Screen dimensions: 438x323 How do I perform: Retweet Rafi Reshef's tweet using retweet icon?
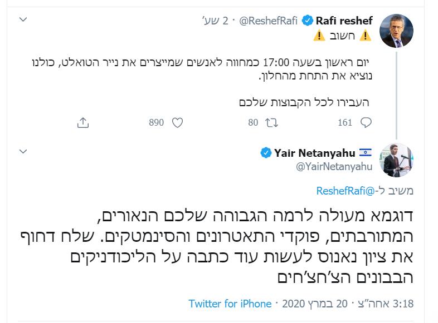(x=271, y=123)
